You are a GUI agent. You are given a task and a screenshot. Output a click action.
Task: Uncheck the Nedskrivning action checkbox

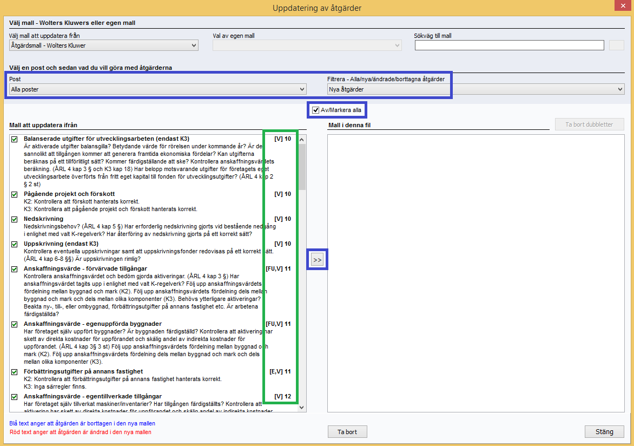coord(15,219)
